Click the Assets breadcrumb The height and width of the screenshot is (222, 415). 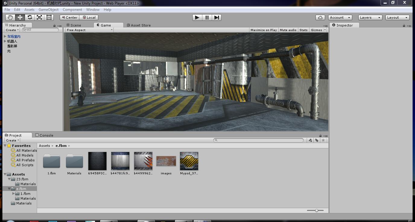coord(44,146)
